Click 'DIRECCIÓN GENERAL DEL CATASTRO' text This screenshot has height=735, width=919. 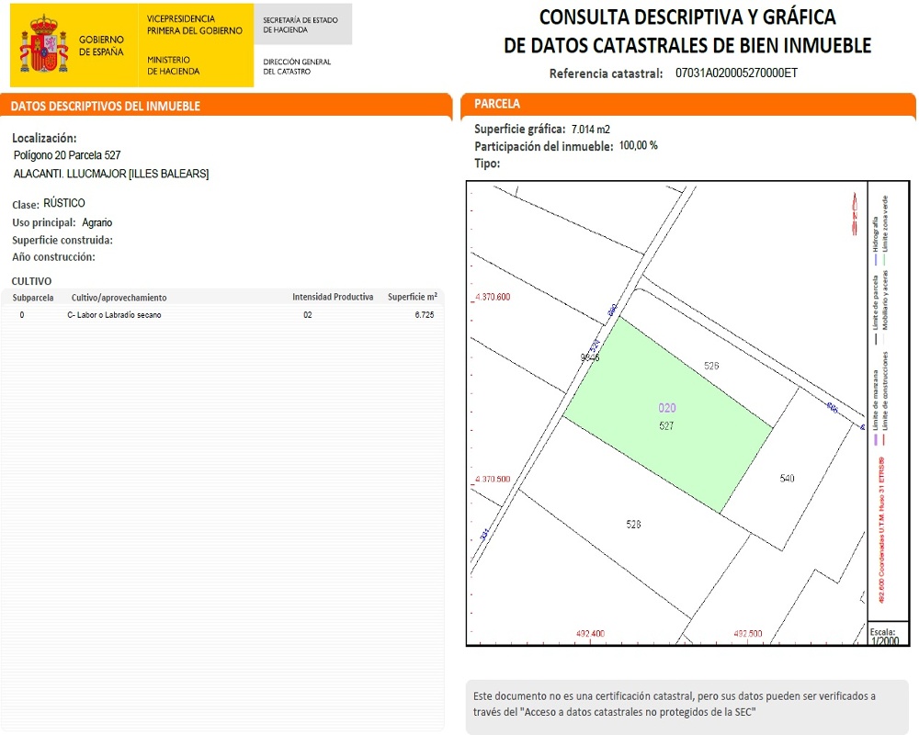[297, 66]
